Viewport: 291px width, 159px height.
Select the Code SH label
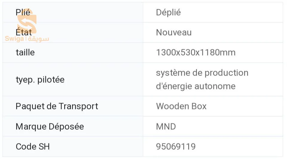[33, 146]
